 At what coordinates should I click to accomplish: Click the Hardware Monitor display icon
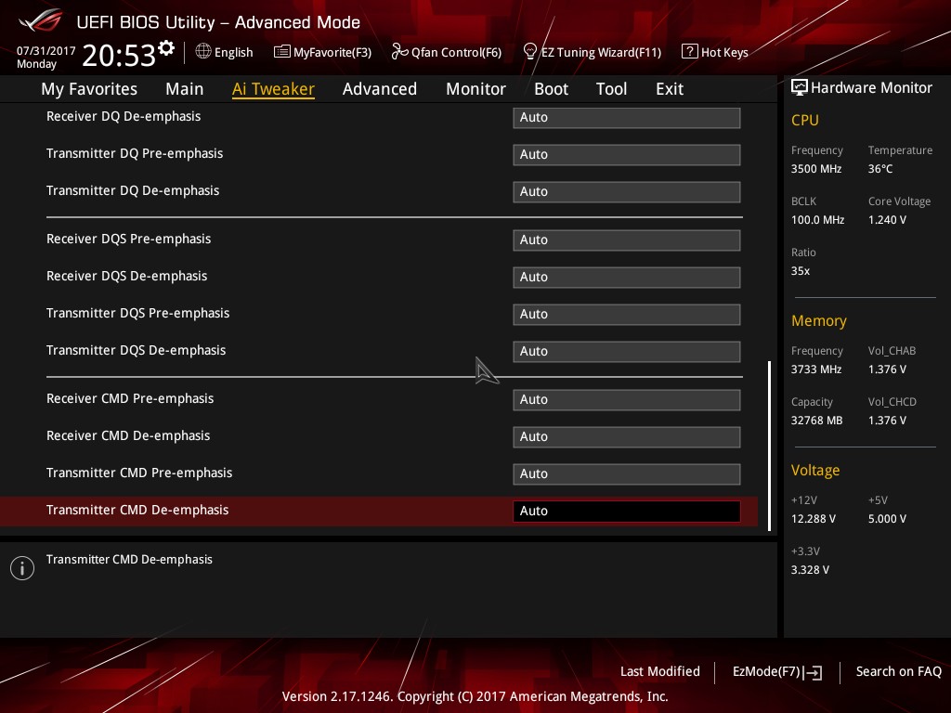click(800, 87)
